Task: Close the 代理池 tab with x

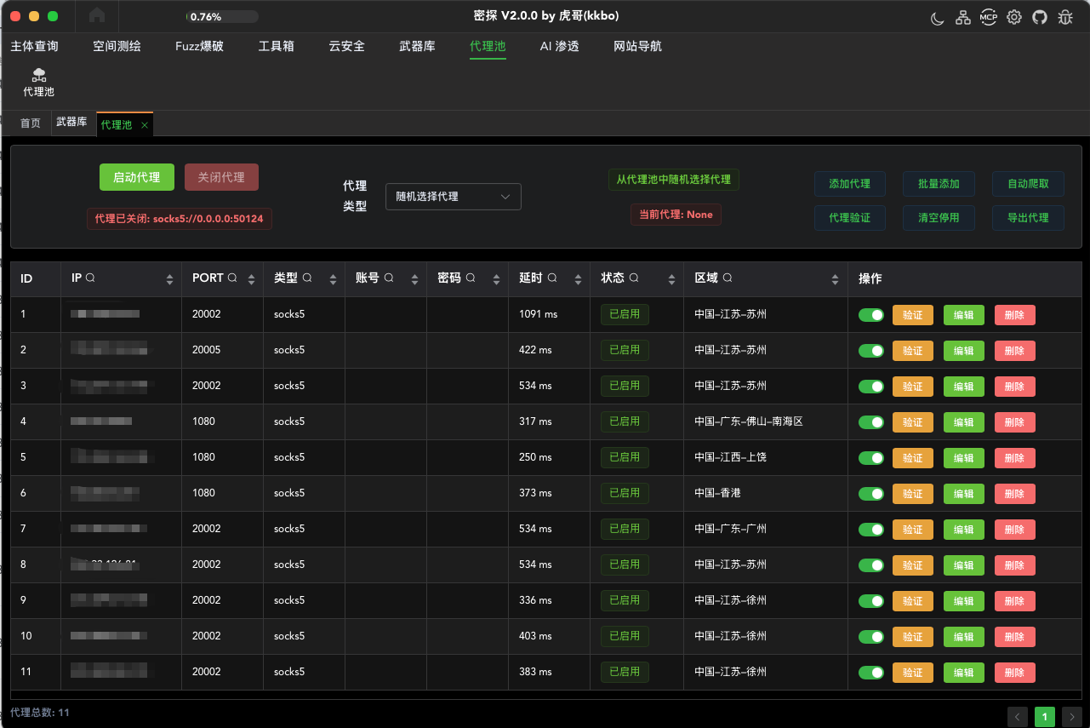Action: point(145,125)
